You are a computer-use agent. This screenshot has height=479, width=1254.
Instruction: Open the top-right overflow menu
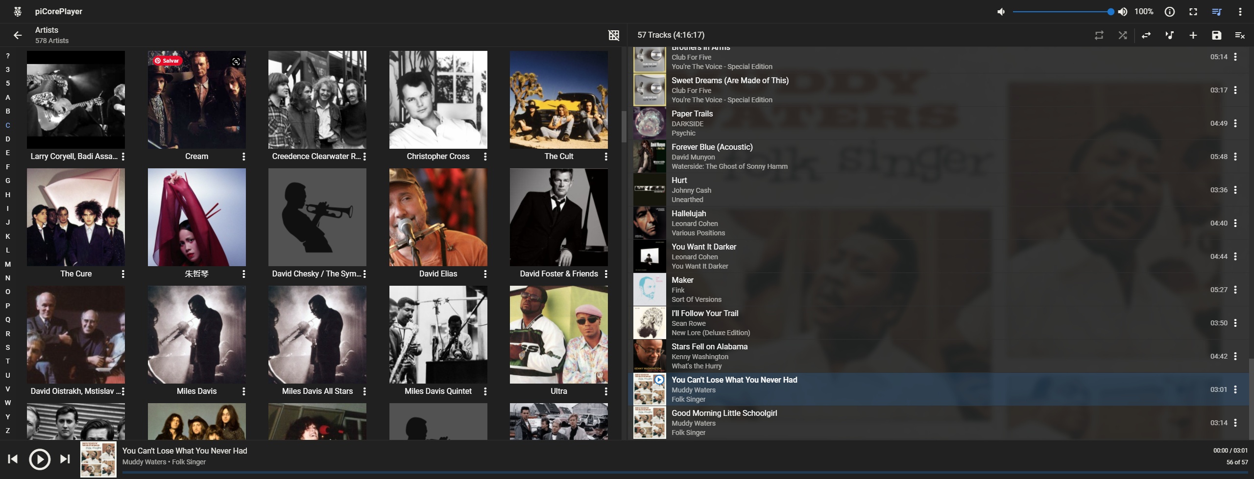[x=1240, y=12]
